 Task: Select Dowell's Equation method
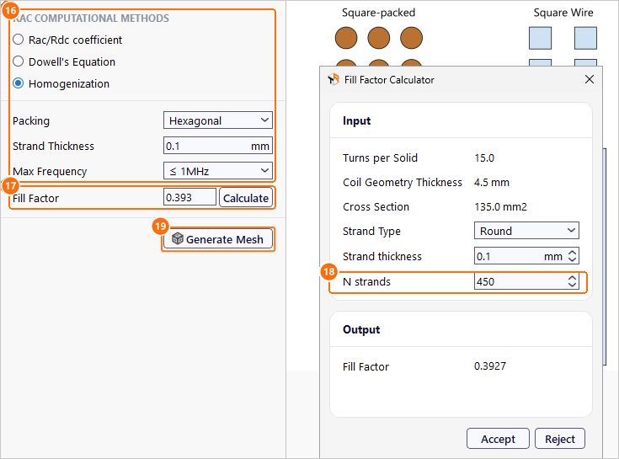tap(19, 61)
